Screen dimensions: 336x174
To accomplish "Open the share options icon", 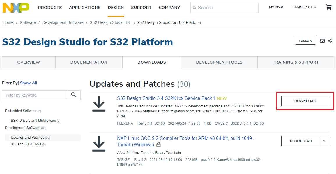I will (x=330, y=41).
